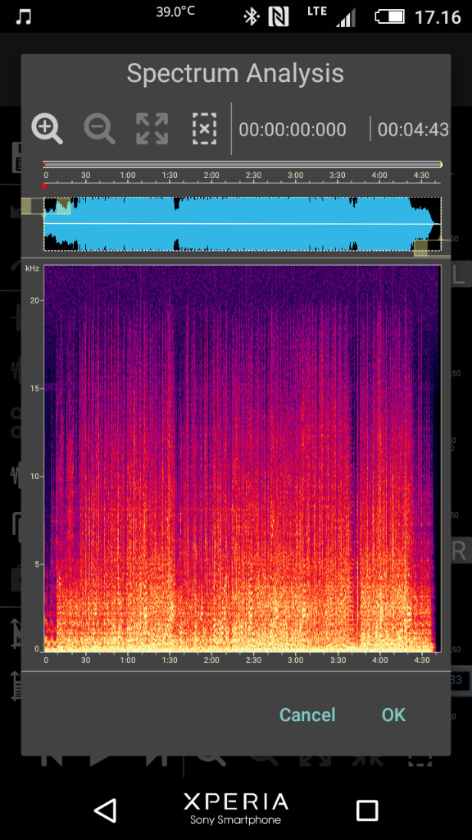
Task: Confirm with the OK button
Action: point(393,714)
